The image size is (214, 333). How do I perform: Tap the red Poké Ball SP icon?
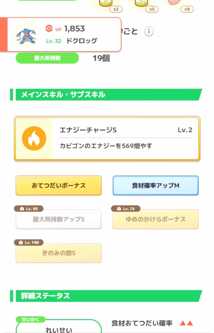point(49,29)
